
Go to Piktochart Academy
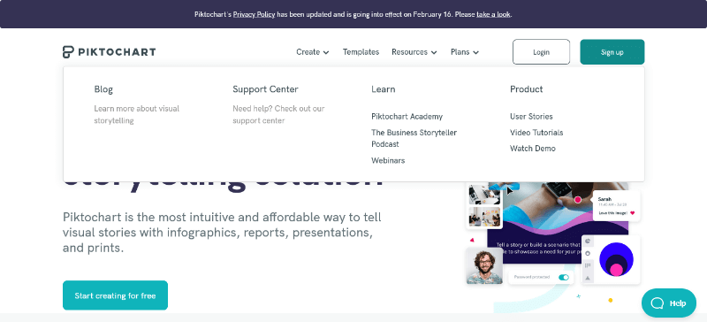click(407, 117)
